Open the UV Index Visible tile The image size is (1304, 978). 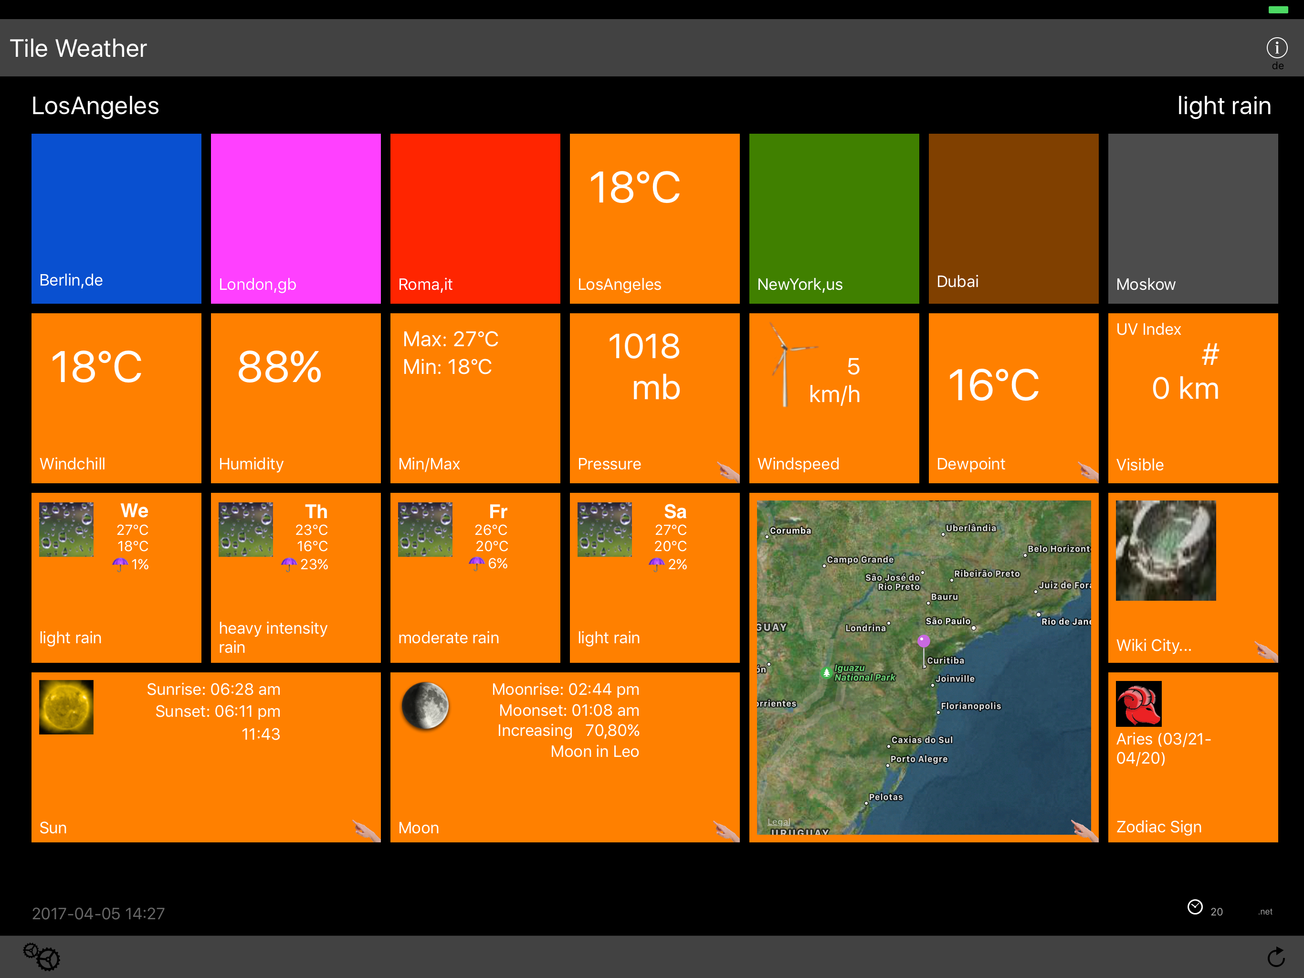[x=1193, y=398]
